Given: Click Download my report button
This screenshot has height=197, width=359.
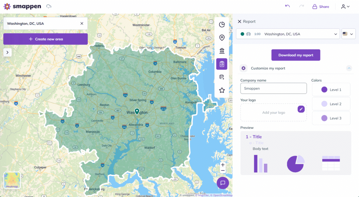Looking at the screenshot, I should tap(296, 55).
